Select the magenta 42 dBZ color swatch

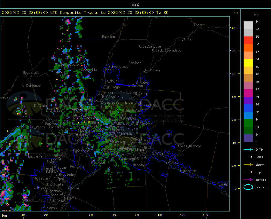[248, 93]
